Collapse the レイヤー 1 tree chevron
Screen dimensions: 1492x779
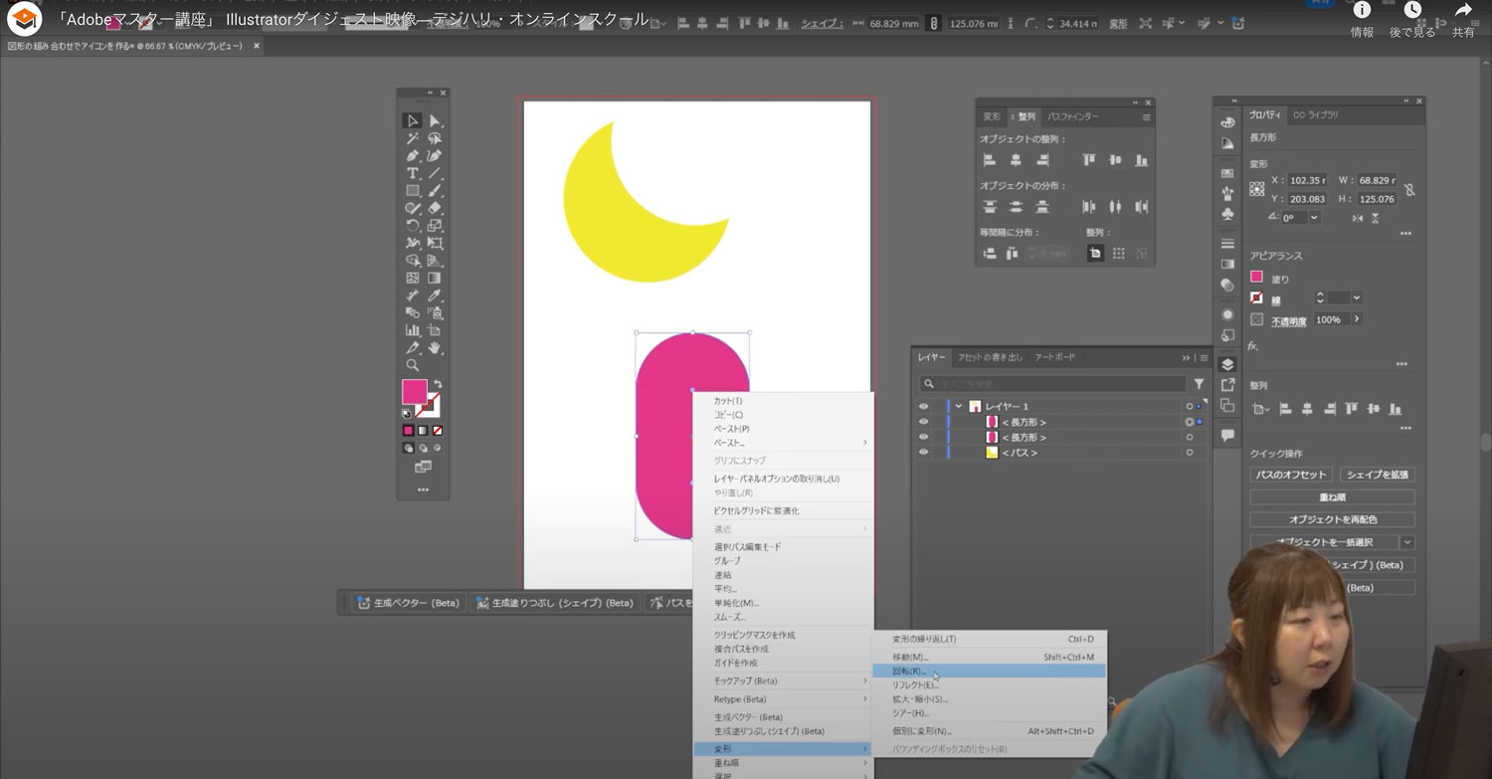click(x=959, y=407)
